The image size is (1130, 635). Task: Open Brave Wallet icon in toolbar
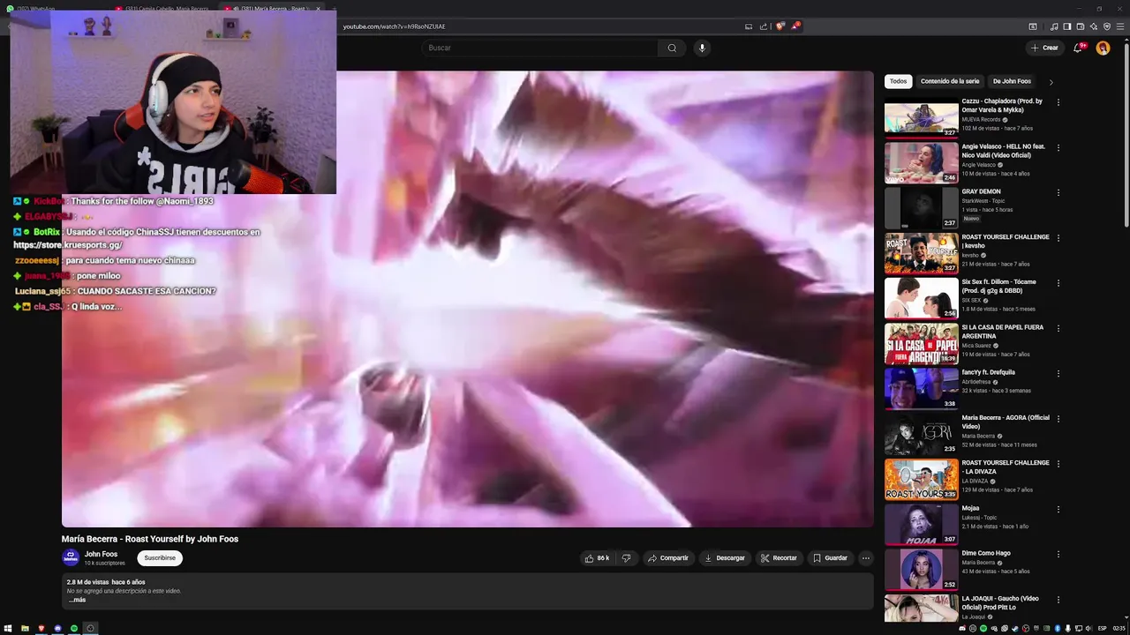(1080, 26)
